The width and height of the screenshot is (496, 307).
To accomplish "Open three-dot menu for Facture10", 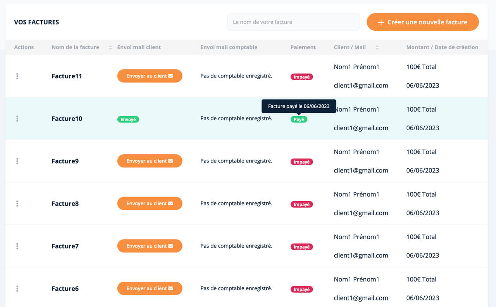I will coord(17,119).
